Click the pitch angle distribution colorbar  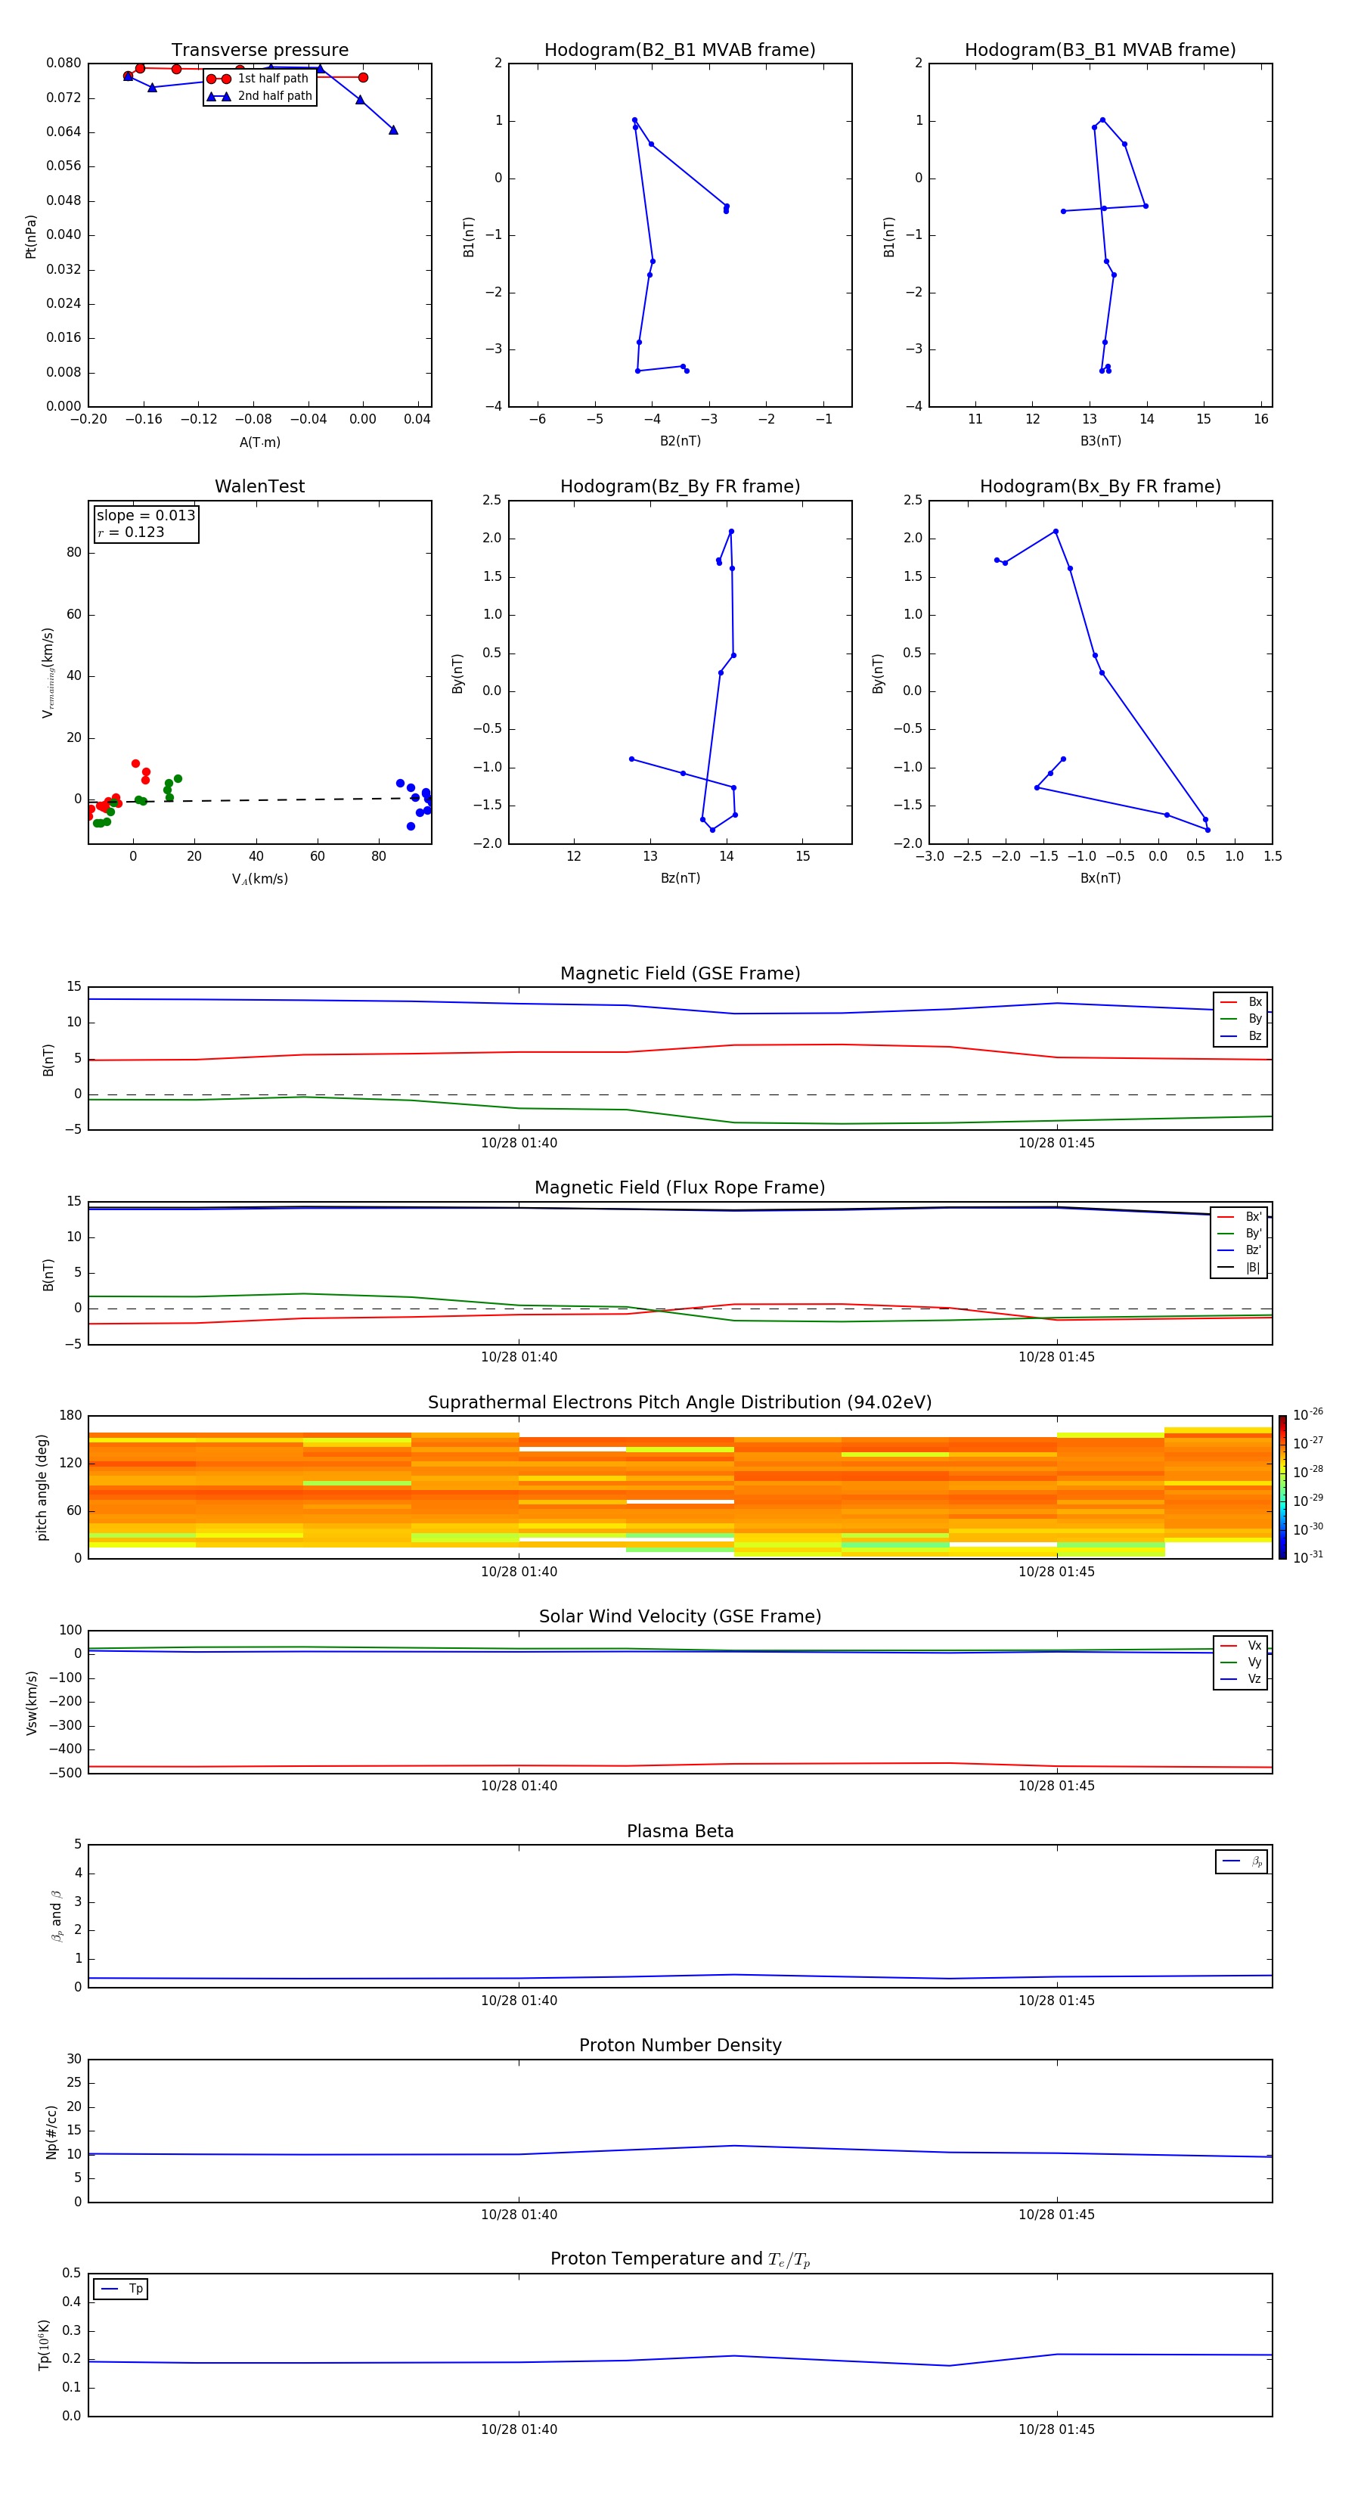[x=1282, y=1486]
